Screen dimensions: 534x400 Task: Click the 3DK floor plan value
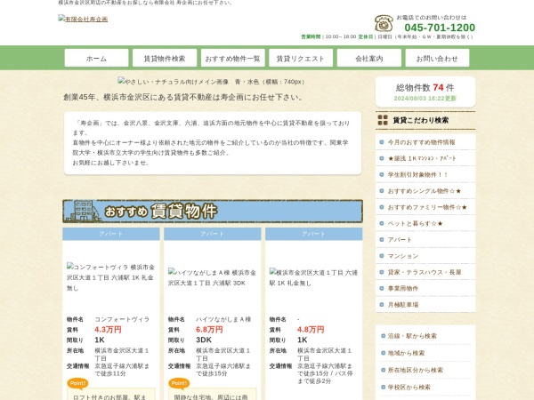(204, 340)
